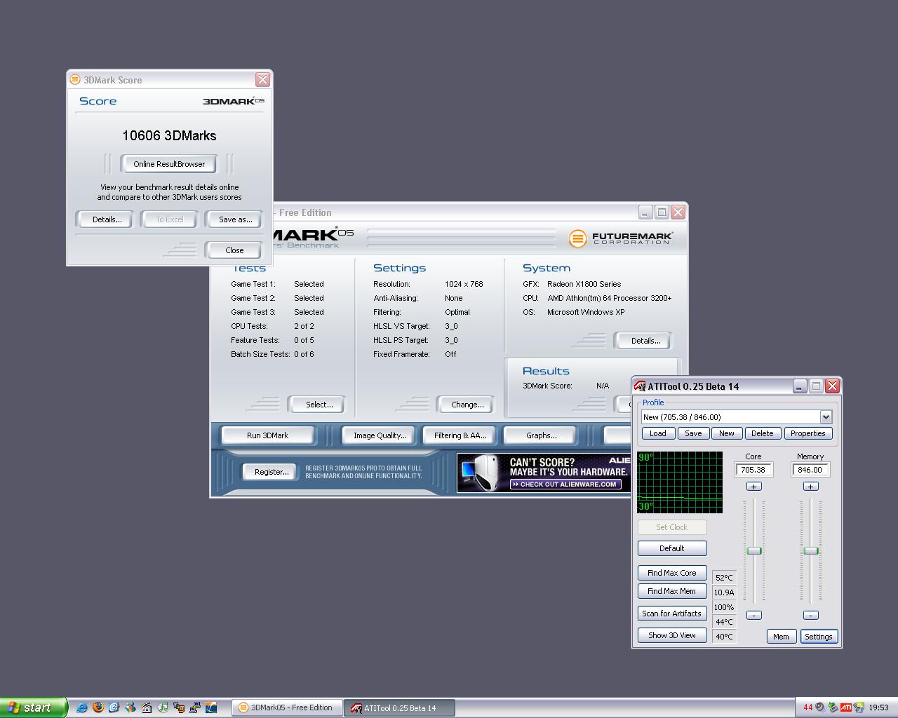Click the Alienware advertisement banner
898x718 pixels.
(x=544, y=473)
